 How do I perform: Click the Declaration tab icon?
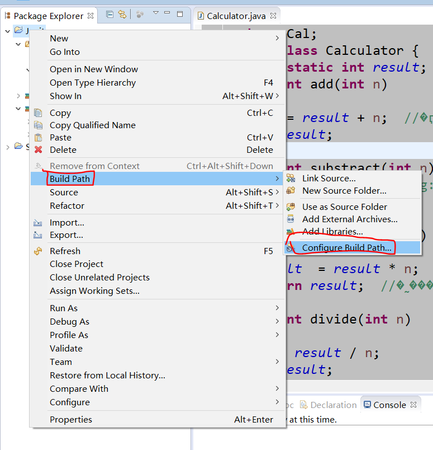(304, 405)
